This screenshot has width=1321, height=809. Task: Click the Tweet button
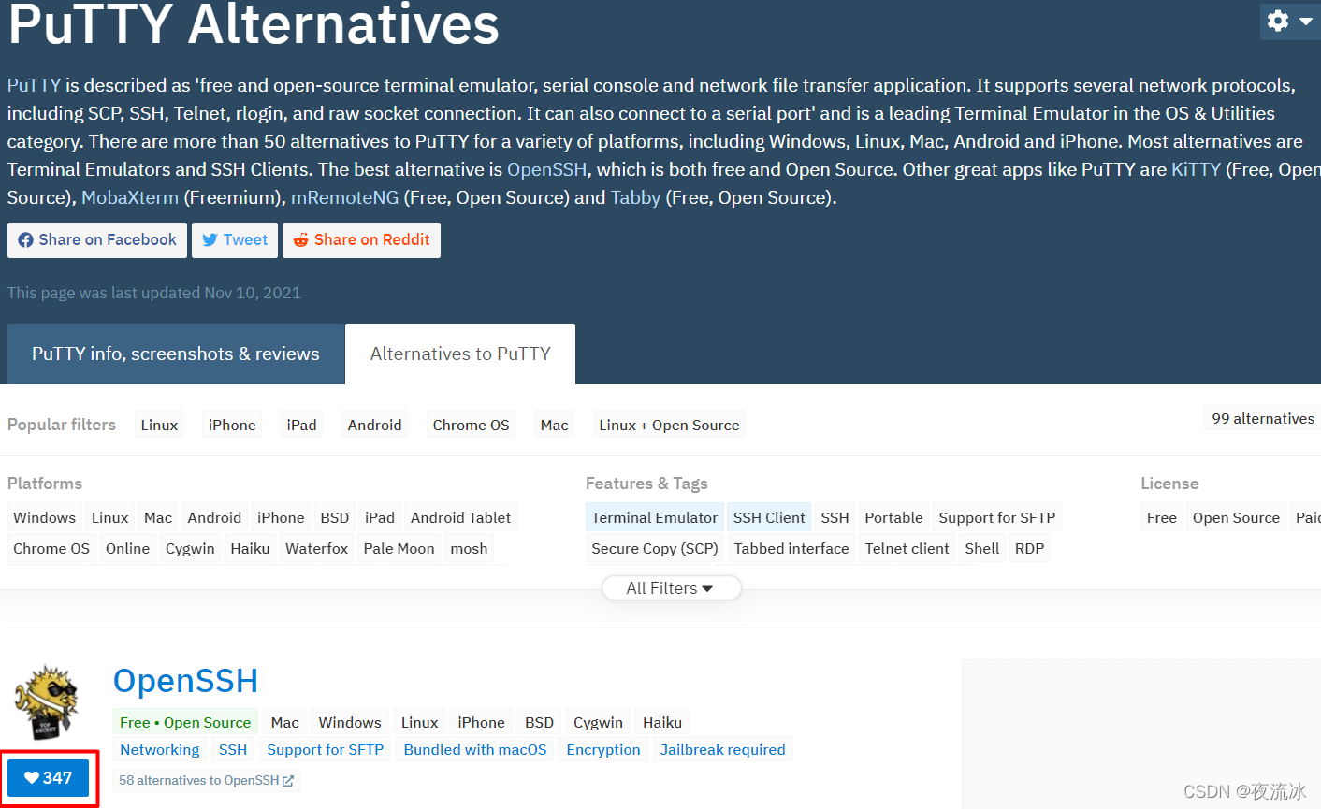235,240
